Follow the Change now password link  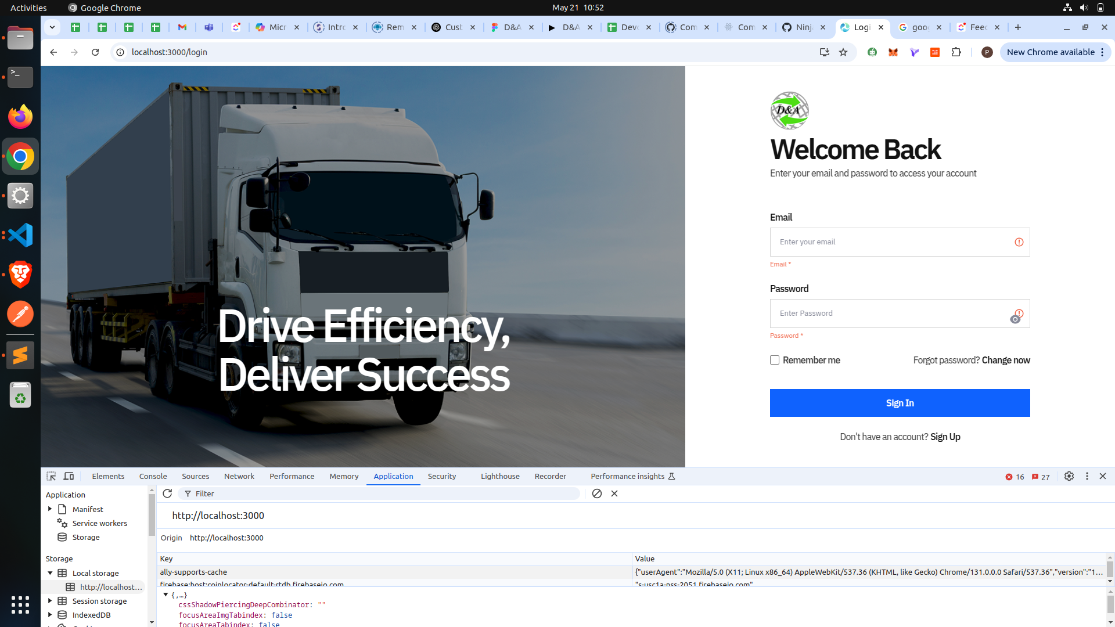click(x=1005, y=360)
